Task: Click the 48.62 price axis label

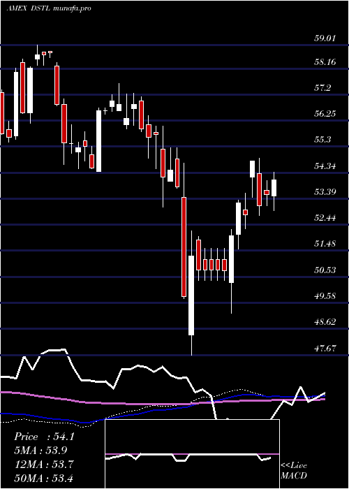Action: (x=325, y=322)
